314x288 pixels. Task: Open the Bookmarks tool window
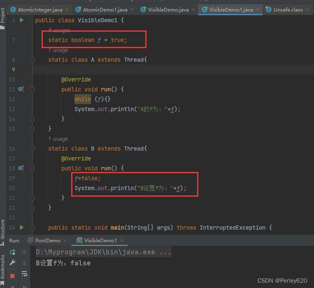pos(2,269)
